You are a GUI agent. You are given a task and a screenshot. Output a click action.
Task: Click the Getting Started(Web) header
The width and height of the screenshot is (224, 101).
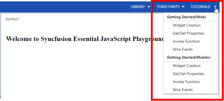(186, 17)
